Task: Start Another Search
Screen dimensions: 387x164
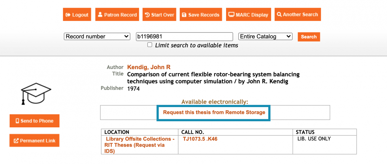Action: pos(297,15)
